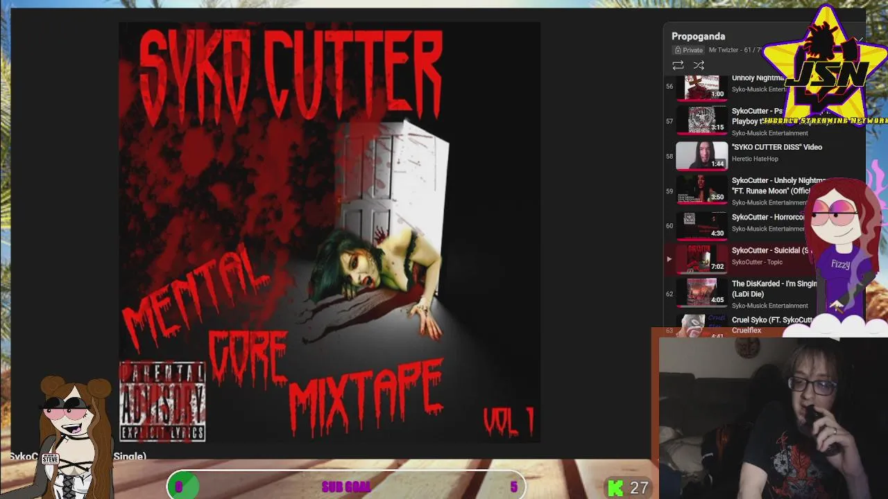Click the Private lock badge

[x=689, y=50]
